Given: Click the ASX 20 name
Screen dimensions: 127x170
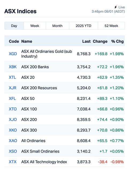Looking at the screenshot, I should click(x=28, y=78).
